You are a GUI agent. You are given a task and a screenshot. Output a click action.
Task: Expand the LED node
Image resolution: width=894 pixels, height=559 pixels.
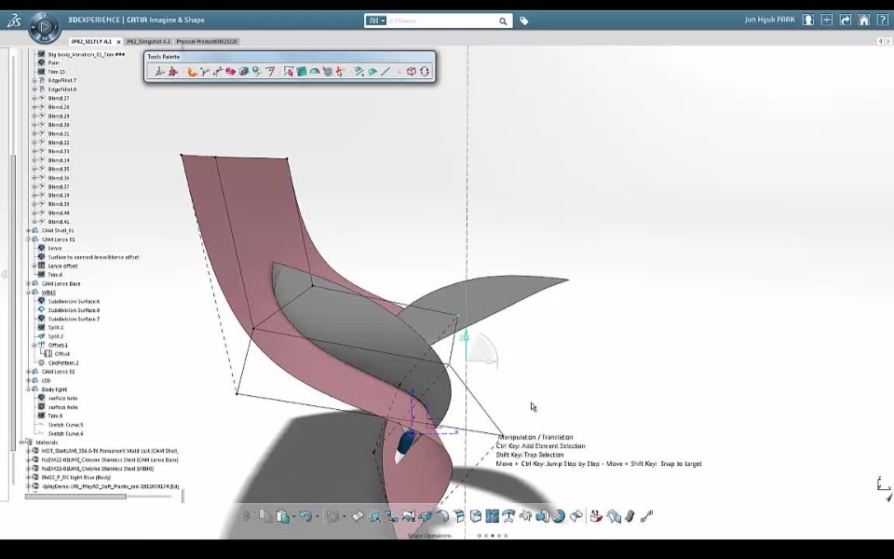[x=29, y=380]
